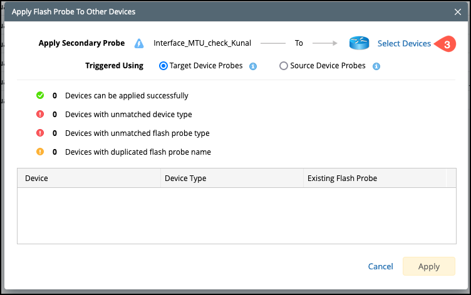Screen dimensions: 471x295
Task: Click the green checkmark success status icon
Action: 40,96
